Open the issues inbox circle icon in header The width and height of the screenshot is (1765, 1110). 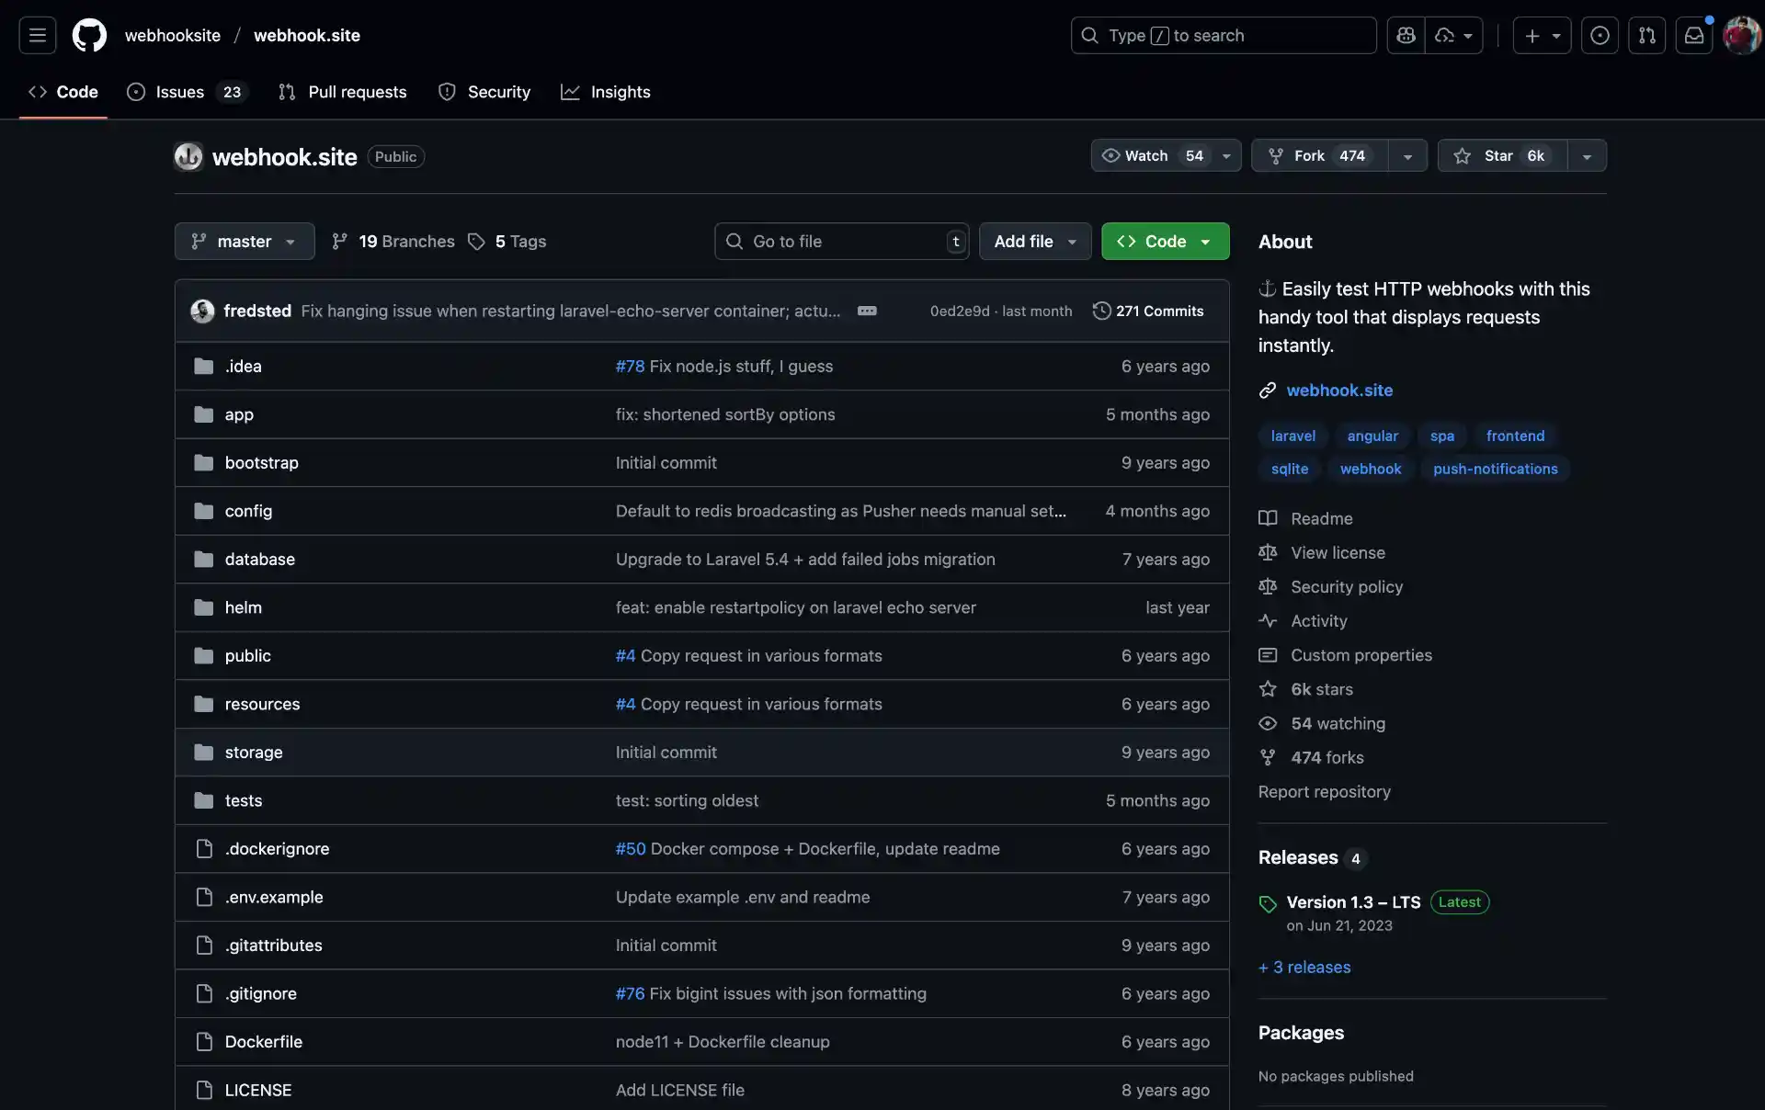pos(1600,36)
